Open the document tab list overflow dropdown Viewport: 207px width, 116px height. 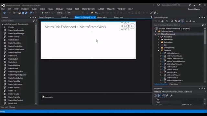tap(151, 17)
